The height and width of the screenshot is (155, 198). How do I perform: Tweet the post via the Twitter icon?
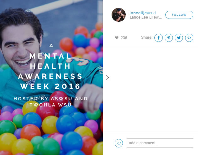point(179,38)
